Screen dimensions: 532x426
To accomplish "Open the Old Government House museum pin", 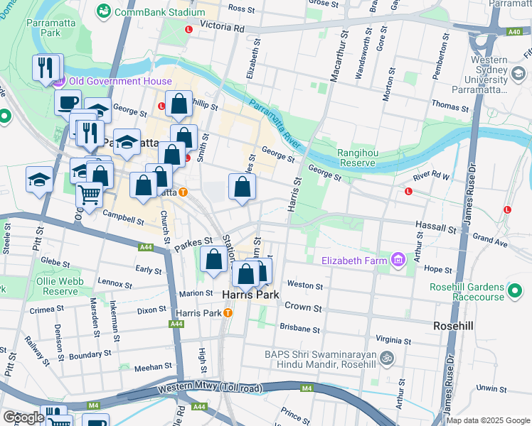I will tap(59, 81).
